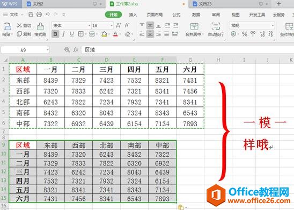This screenshot has width=294, height=210.
Task: Click the Copy (复制) icon
Action: click(x=19, y=34)
